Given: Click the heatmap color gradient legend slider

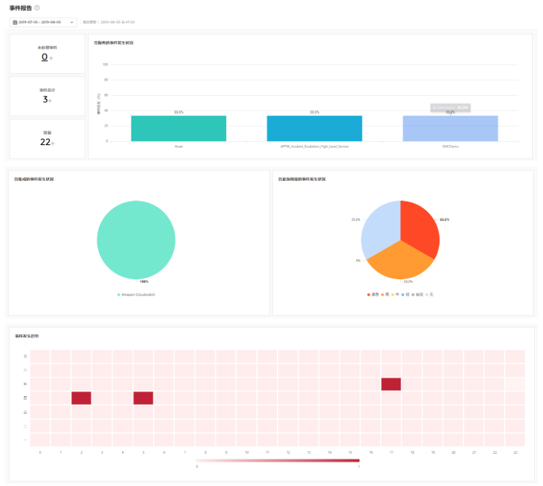Looking at the screenshot, I should click(x=277, y=461).
